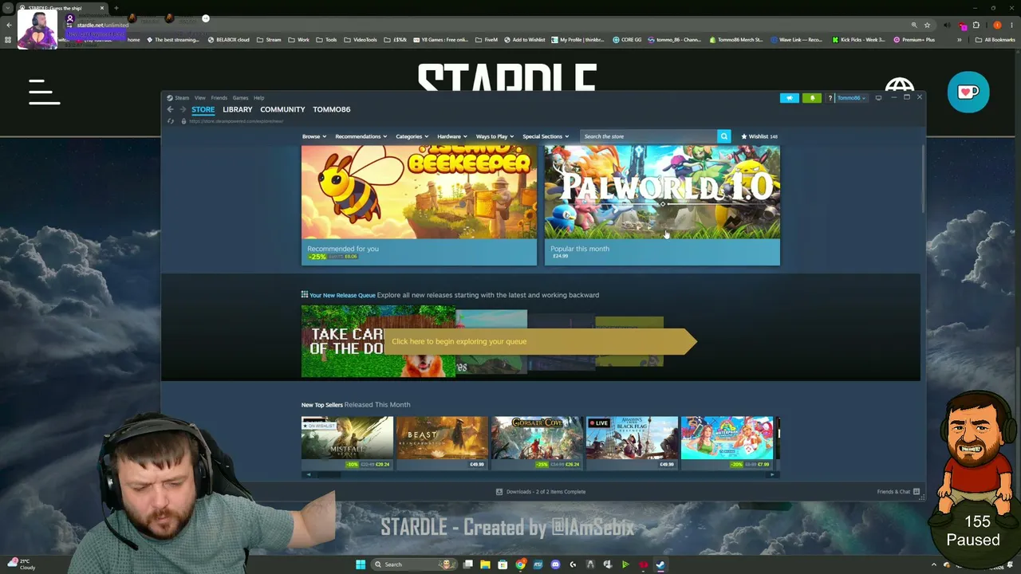Image resolution: width=1021 pixels, height=574 pixels.
Task: Click 'Click here to begin exploring your queue'
Action: tap(539, 341)
